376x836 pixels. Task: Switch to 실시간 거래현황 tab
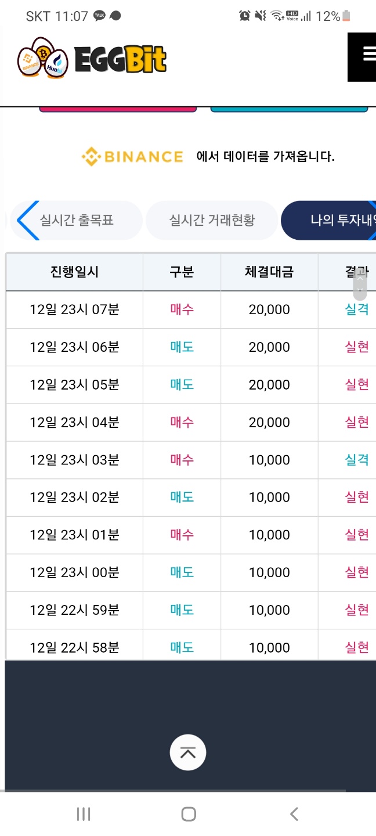point(212,220)
